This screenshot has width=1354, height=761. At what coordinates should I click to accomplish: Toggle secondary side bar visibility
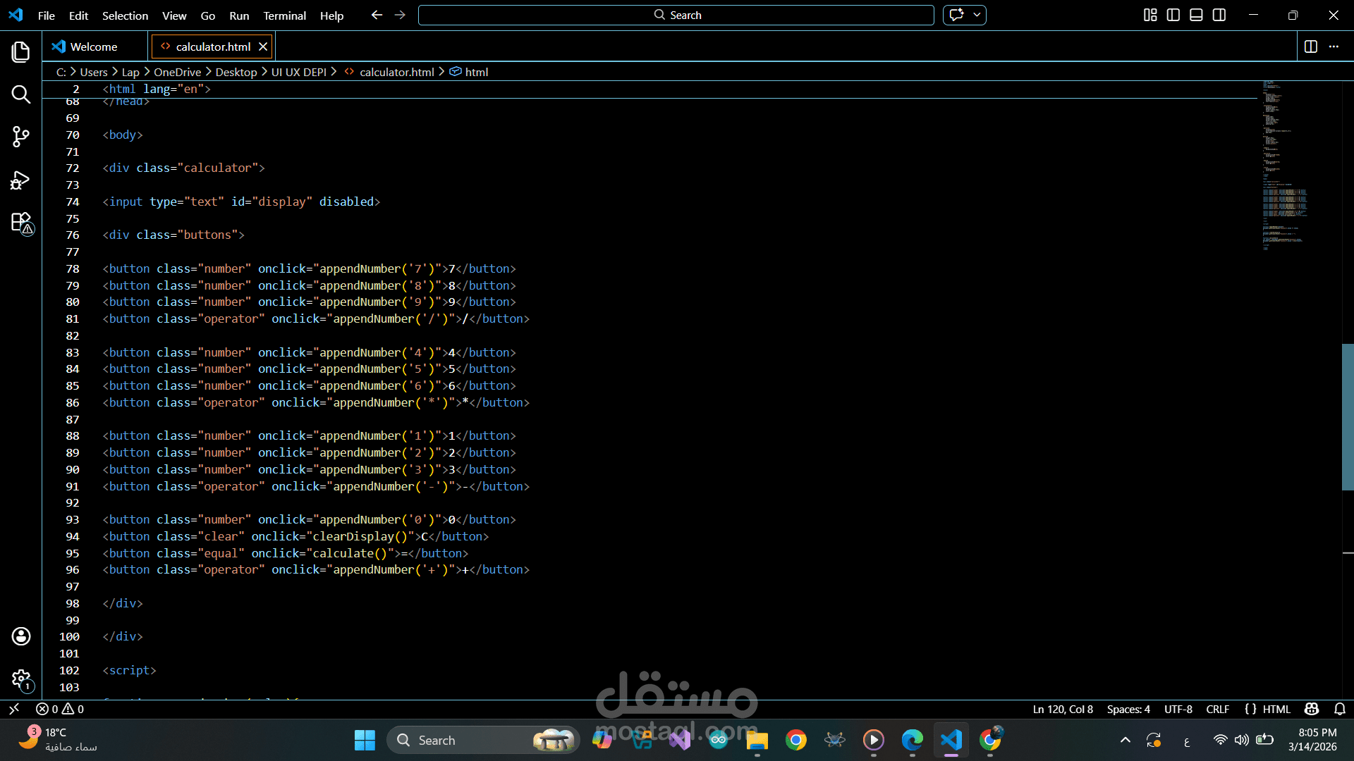(1219, 15)
